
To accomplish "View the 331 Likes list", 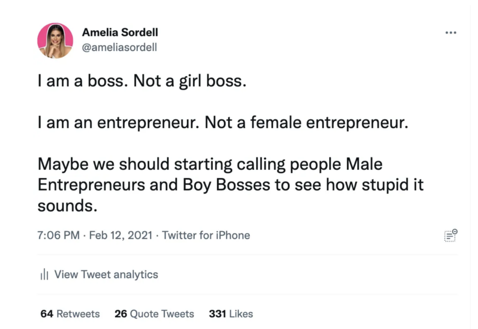I will [x=231, y=314].
